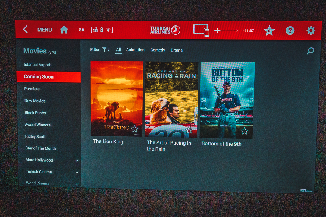The image size is (326, 217).
Task: Open the help question mark icon
Action: point(290,30)
